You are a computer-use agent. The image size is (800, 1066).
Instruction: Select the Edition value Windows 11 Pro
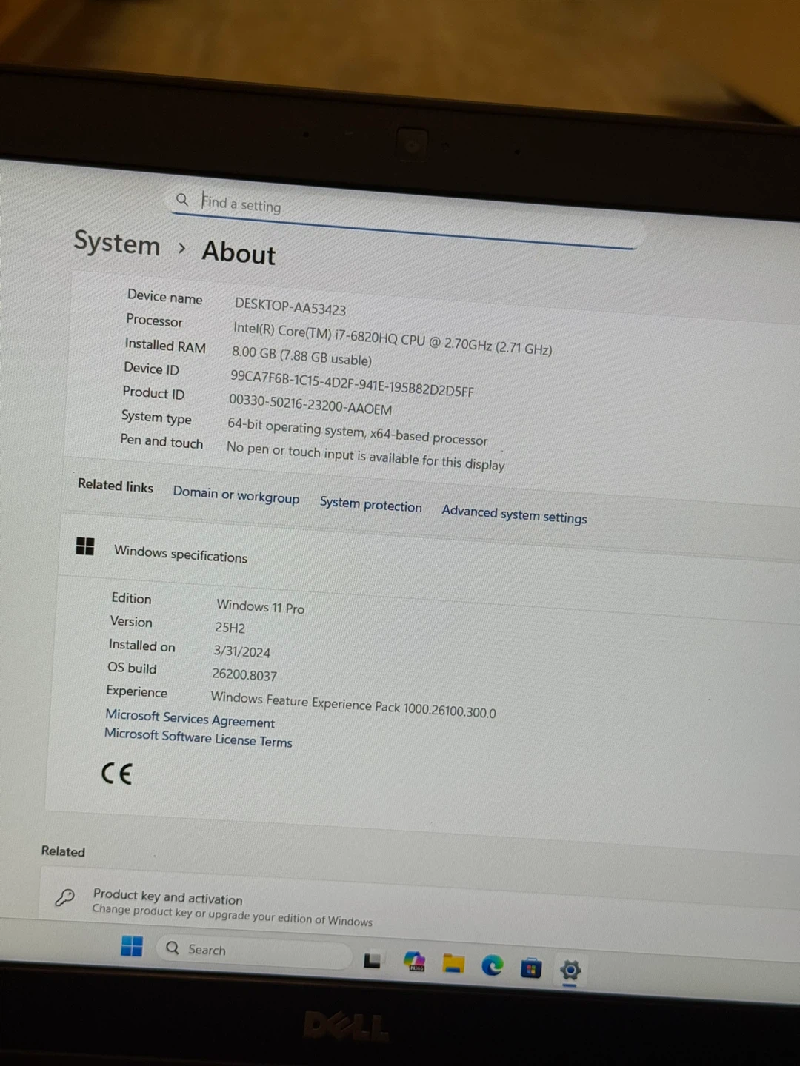260,606
